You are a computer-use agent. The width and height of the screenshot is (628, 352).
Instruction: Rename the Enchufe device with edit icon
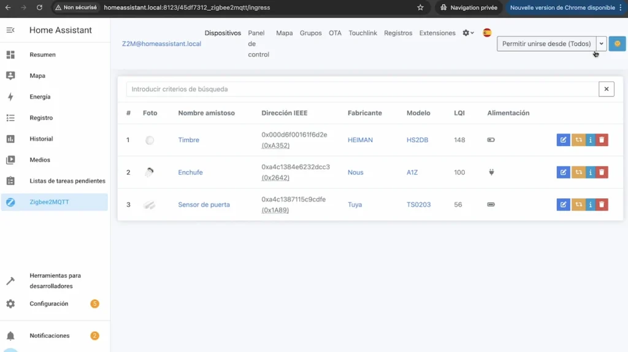(563, 172)
